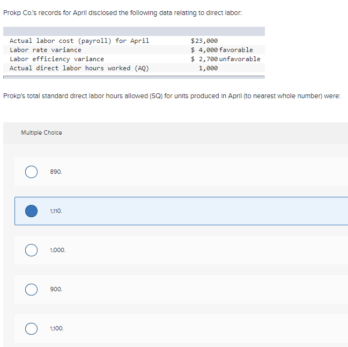This screenshot has height=347, width=348.
Task: Click the answer text "890."
Action: [x=56, y=172]
